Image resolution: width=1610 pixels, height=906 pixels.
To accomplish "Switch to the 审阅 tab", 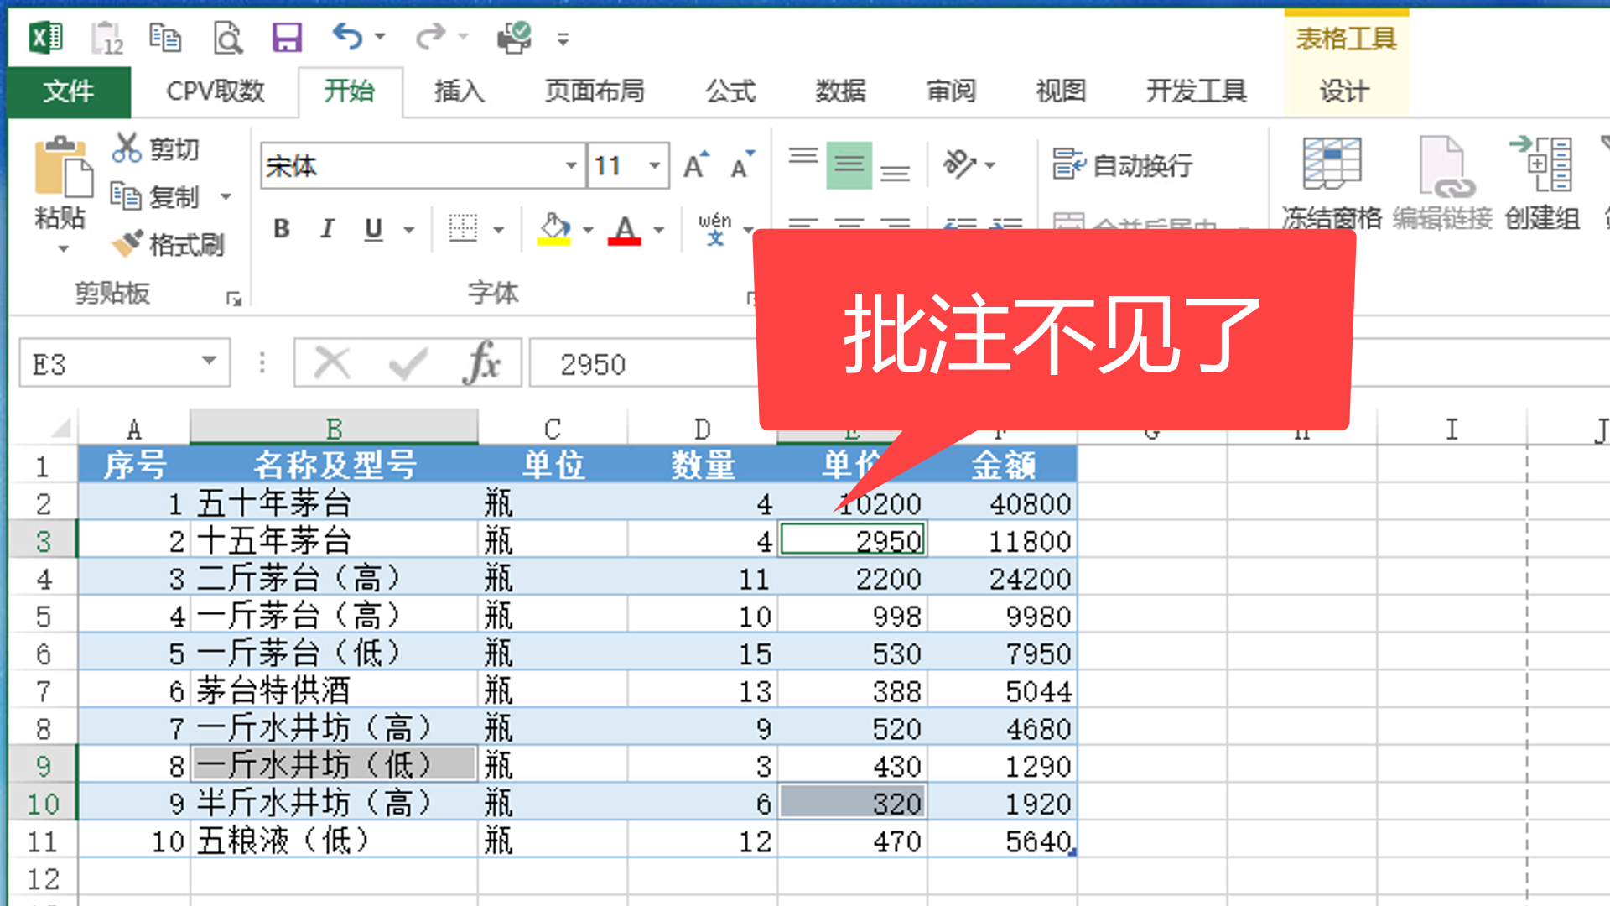I will tap(952, 91).
